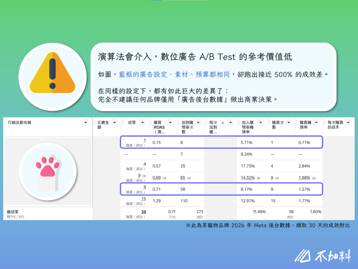This screenshot has width=358, height=269.
Task: Open the 購買轉換率 column dropdown
Action: point(316,123)
